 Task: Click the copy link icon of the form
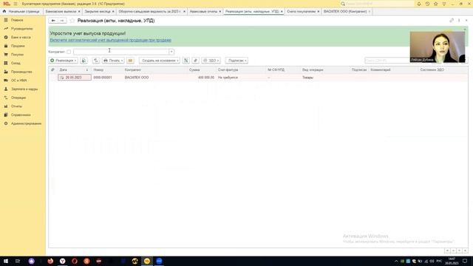pyautogui.click(x=452, y=21)
